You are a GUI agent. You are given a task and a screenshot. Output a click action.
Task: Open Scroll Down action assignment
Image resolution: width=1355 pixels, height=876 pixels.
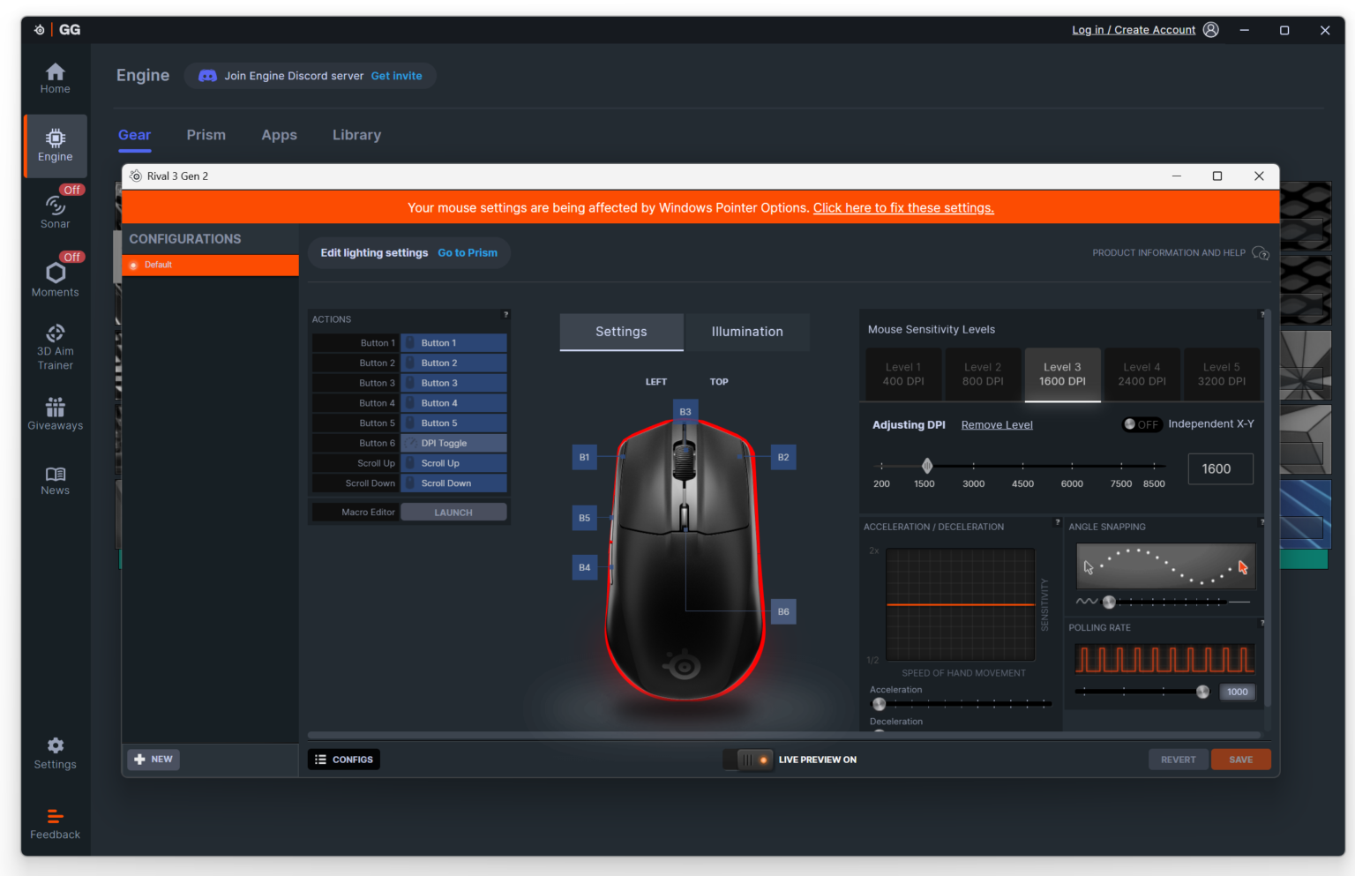coord(453,483)
